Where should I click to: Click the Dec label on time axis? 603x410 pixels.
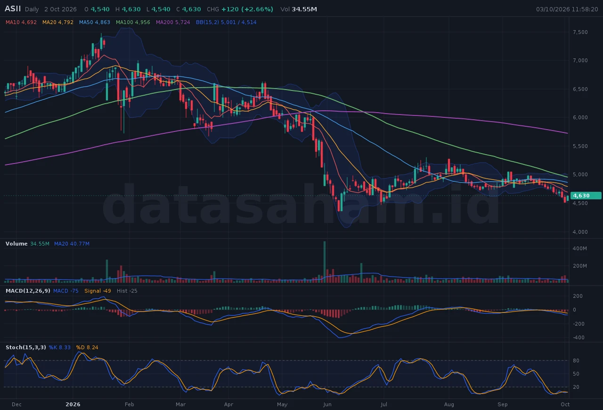point(16,404)
